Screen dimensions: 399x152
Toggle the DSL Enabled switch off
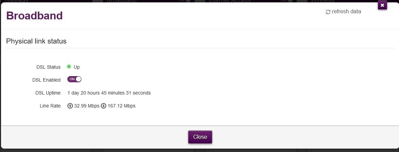(74, 79)
